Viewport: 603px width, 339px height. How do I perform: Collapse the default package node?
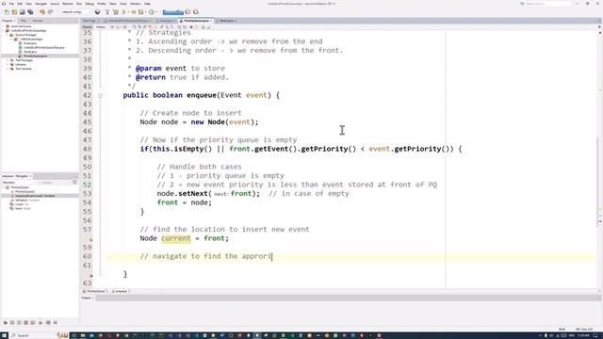11,40
